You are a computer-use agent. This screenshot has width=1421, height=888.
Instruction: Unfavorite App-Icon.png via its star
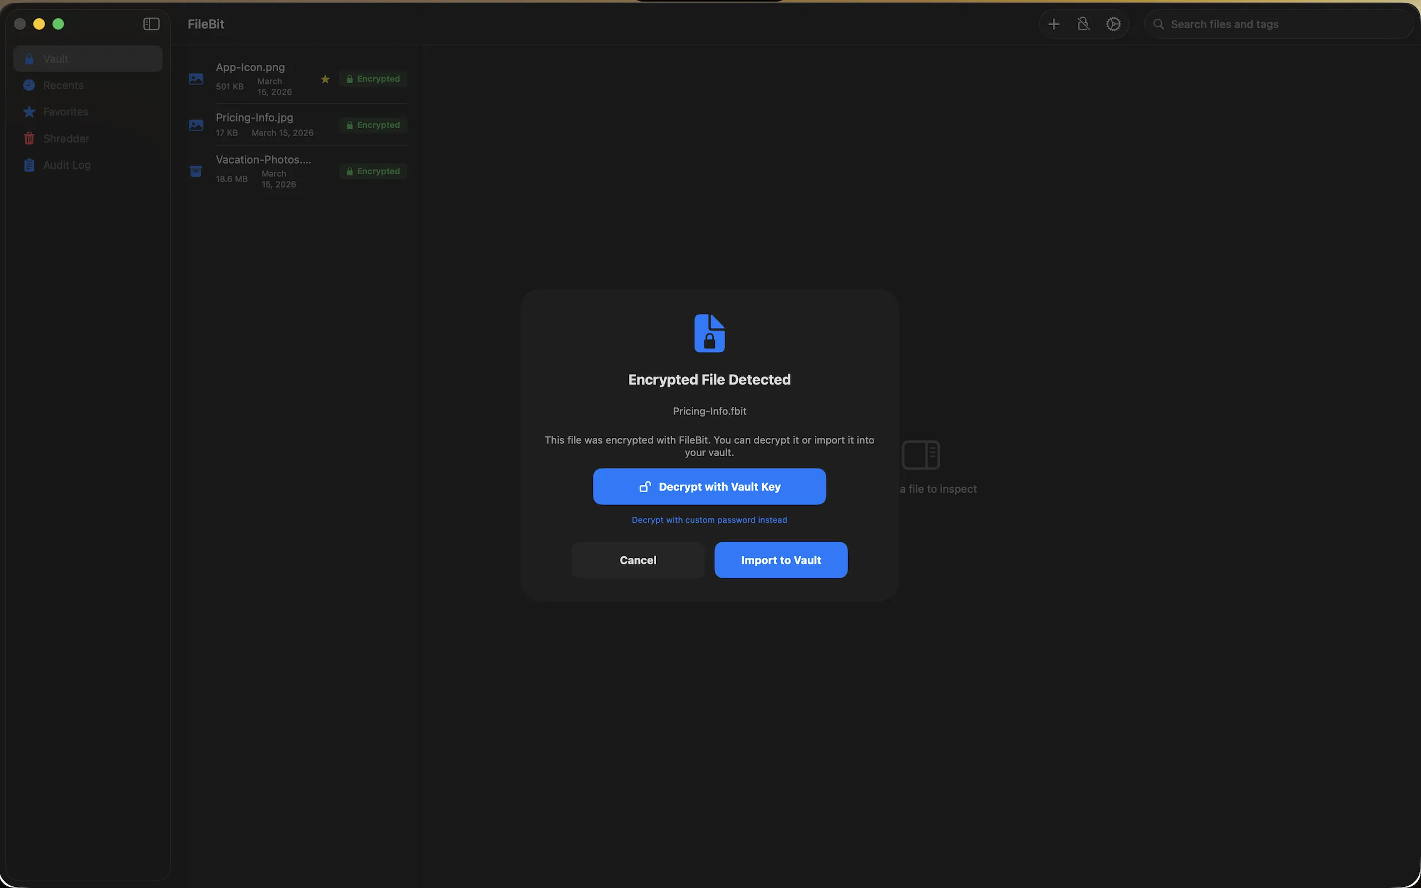pos(325,79)
